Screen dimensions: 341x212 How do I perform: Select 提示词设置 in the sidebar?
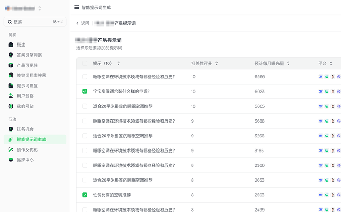[27, 86]
